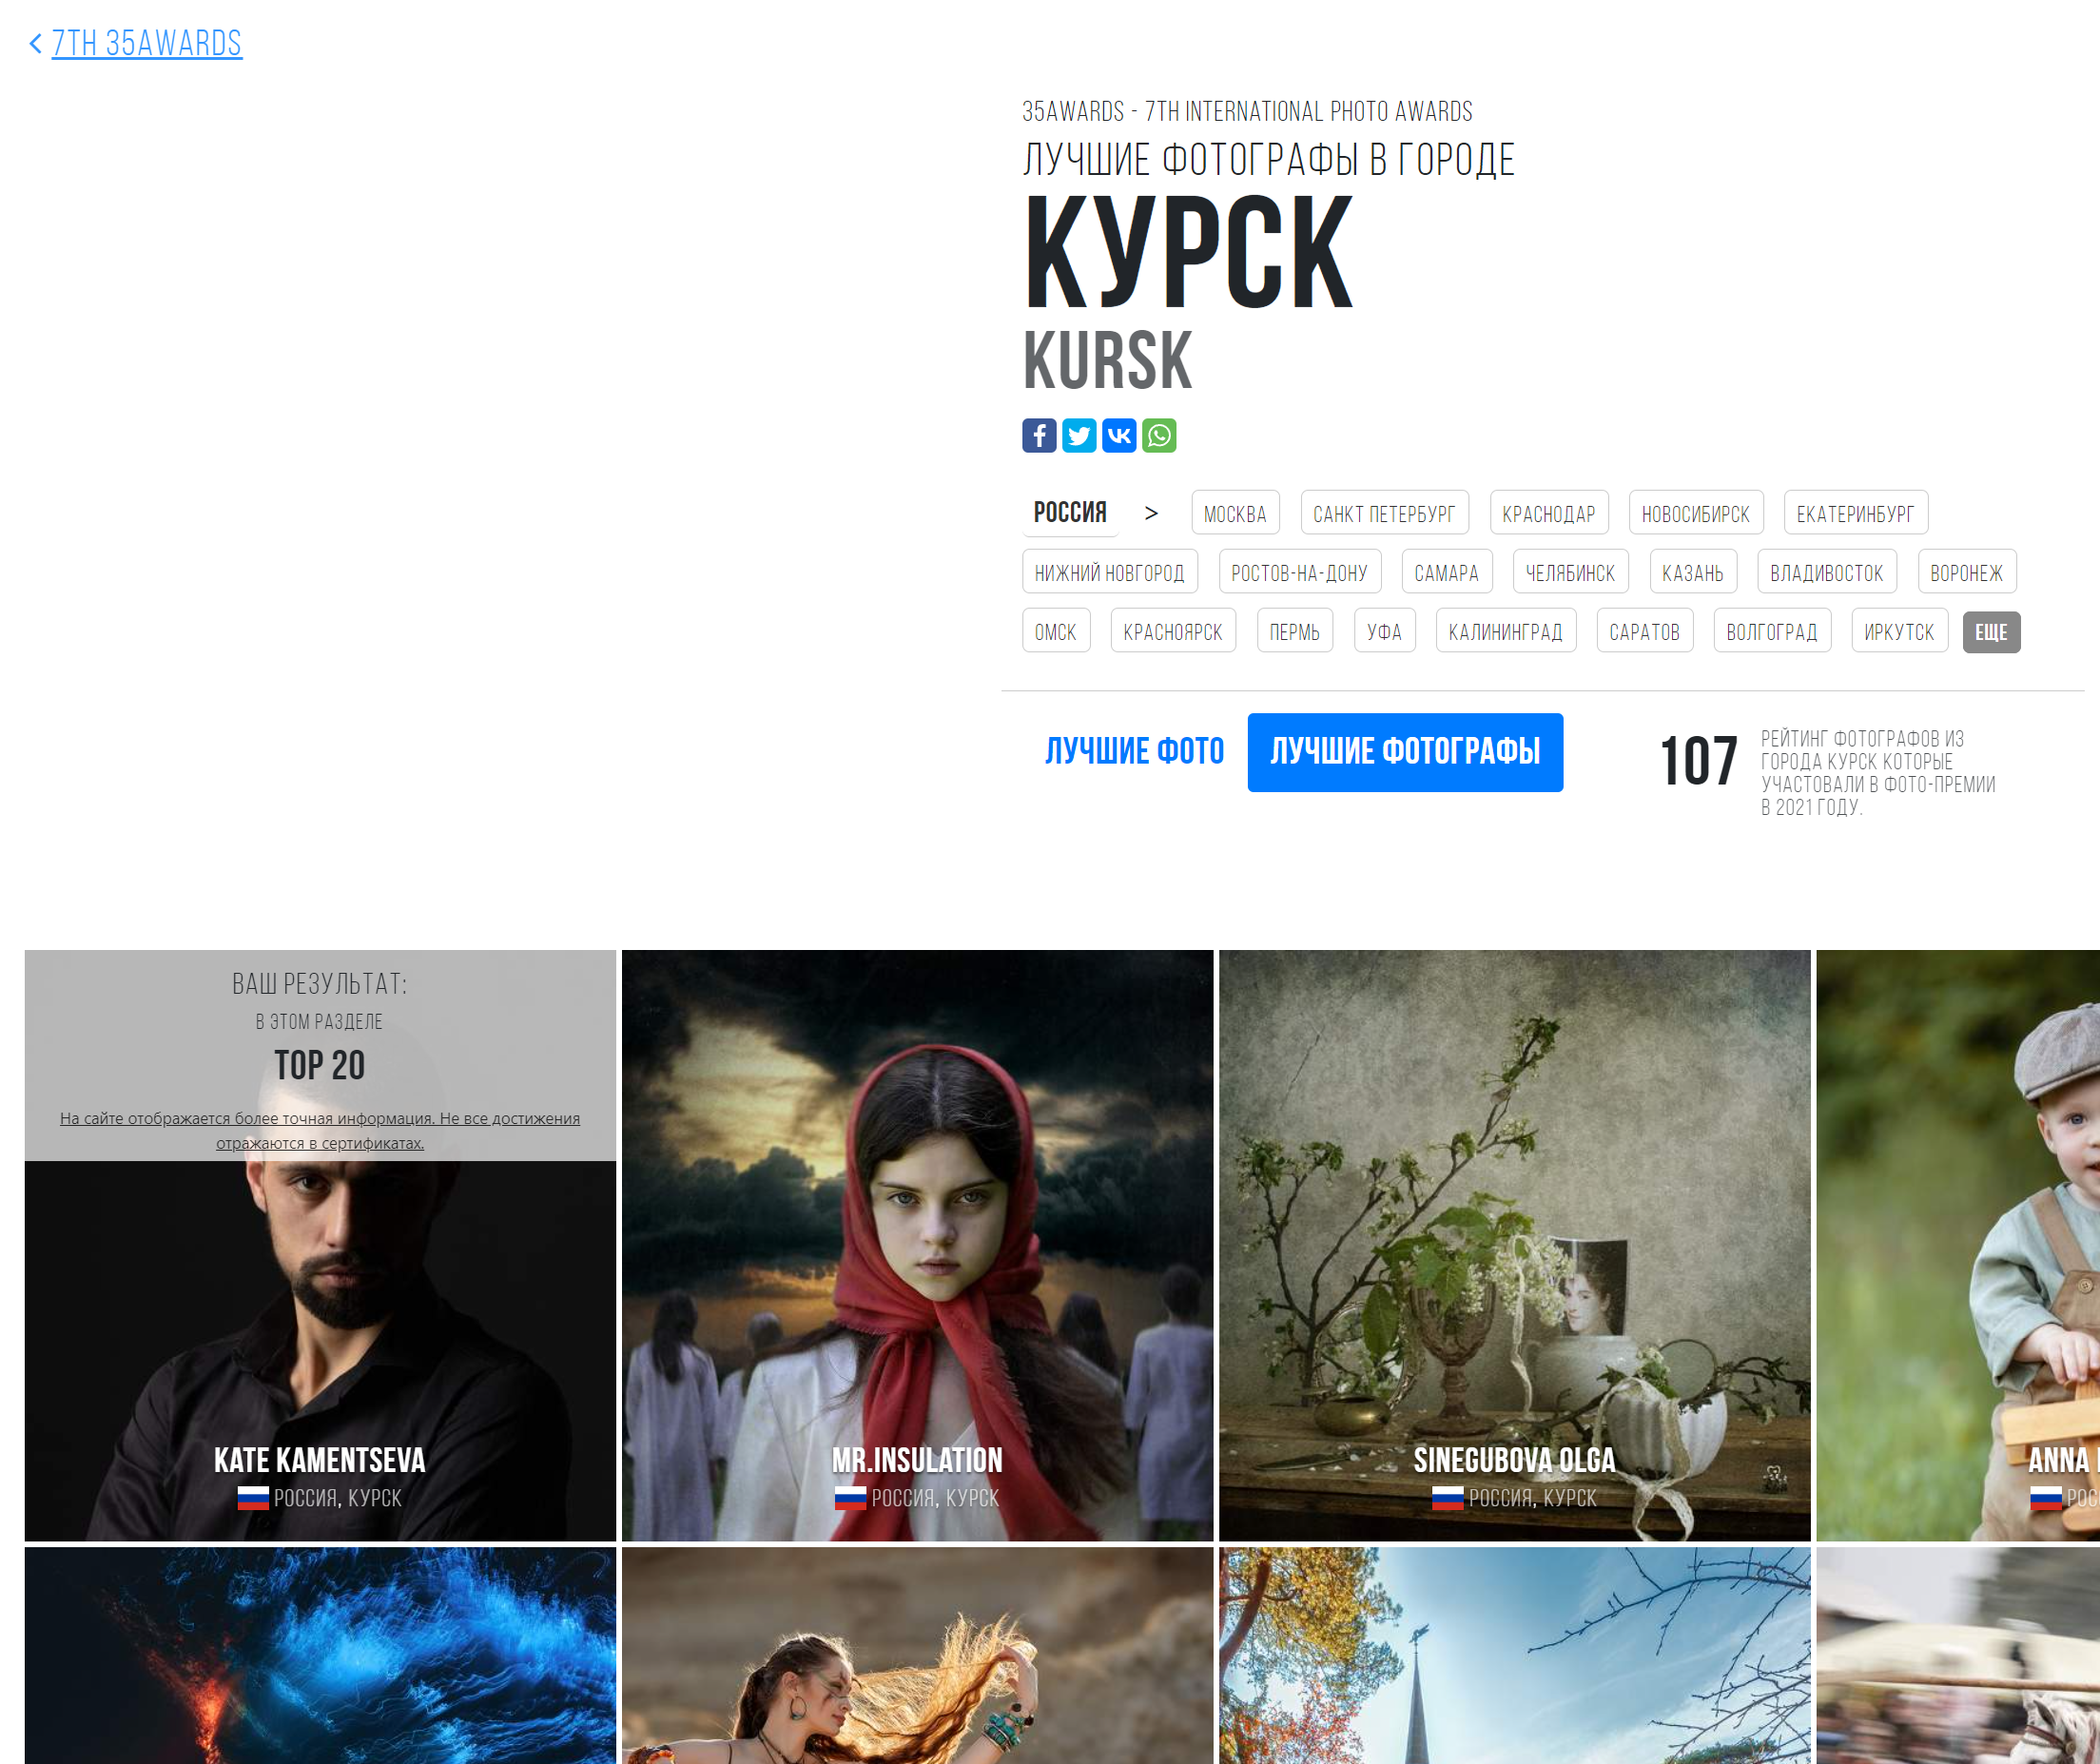The height and width of the screenshot is (1764, 2100).
Task: Open the РОССИЯ country selector
Action: (1069, 512)
